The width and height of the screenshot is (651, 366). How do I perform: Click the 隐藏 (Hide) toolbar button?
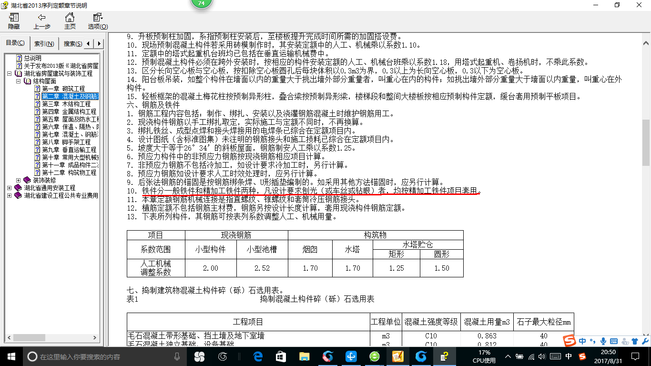(x=14, y=21)
